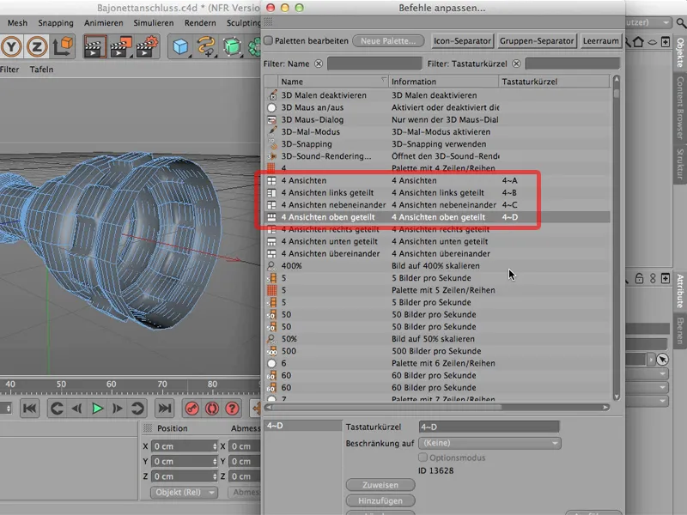This screenshot has width=687, height=515.
Task: Select '4 Ansichten unten geteilt' row
Action: (437, 241)
